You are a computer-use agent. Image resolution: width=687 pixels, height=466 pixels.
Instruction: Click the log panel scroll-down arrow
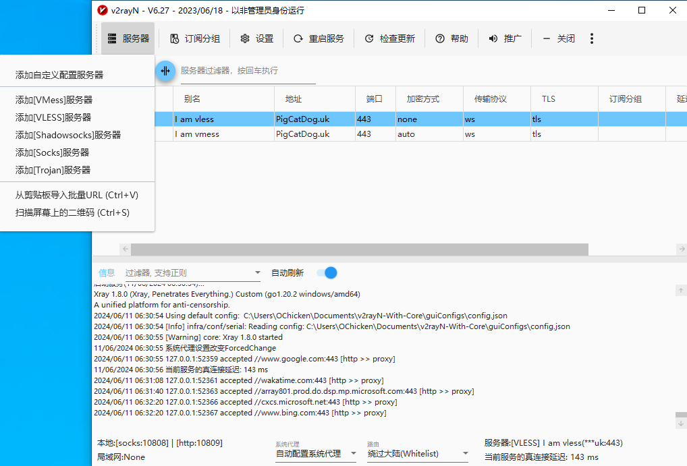click(681, 423)
